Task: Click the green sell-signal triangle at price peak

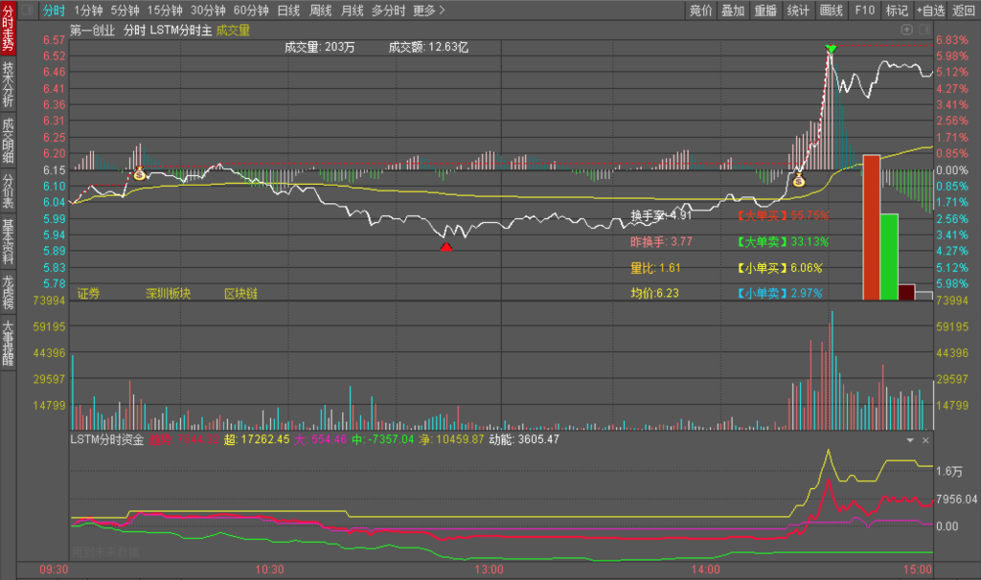Action: coord(831,49)
